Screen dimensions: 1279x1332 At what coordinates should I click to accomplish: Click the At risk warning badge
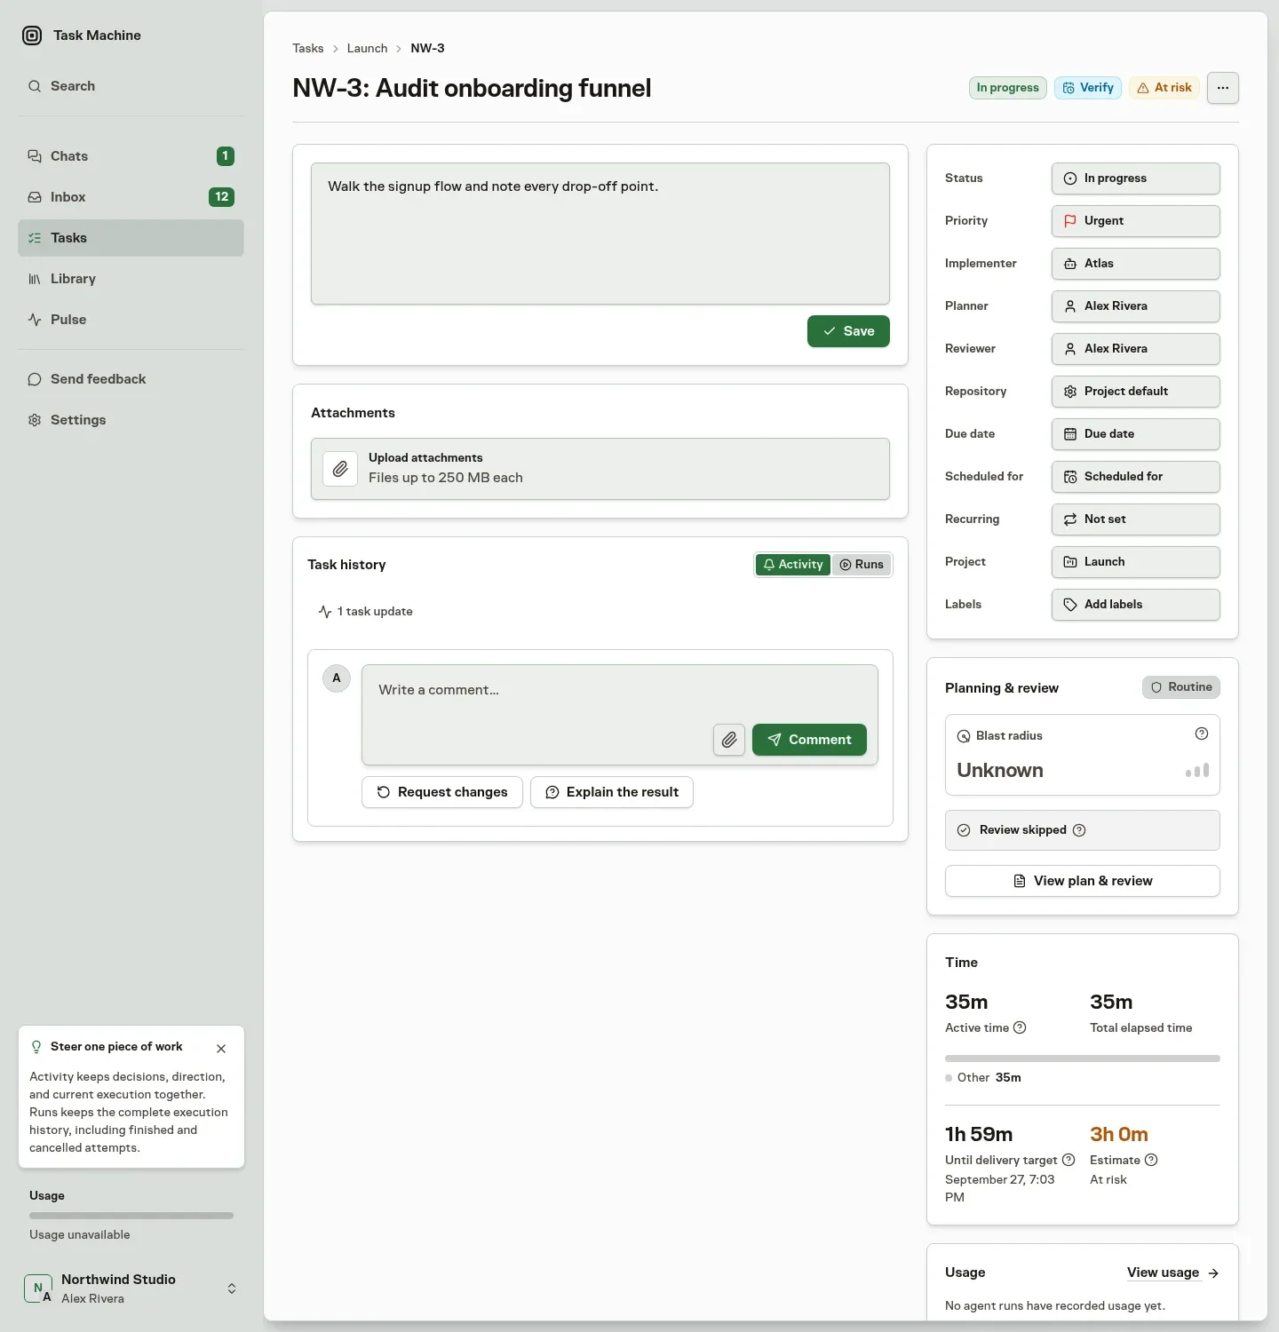point(1164,88)
